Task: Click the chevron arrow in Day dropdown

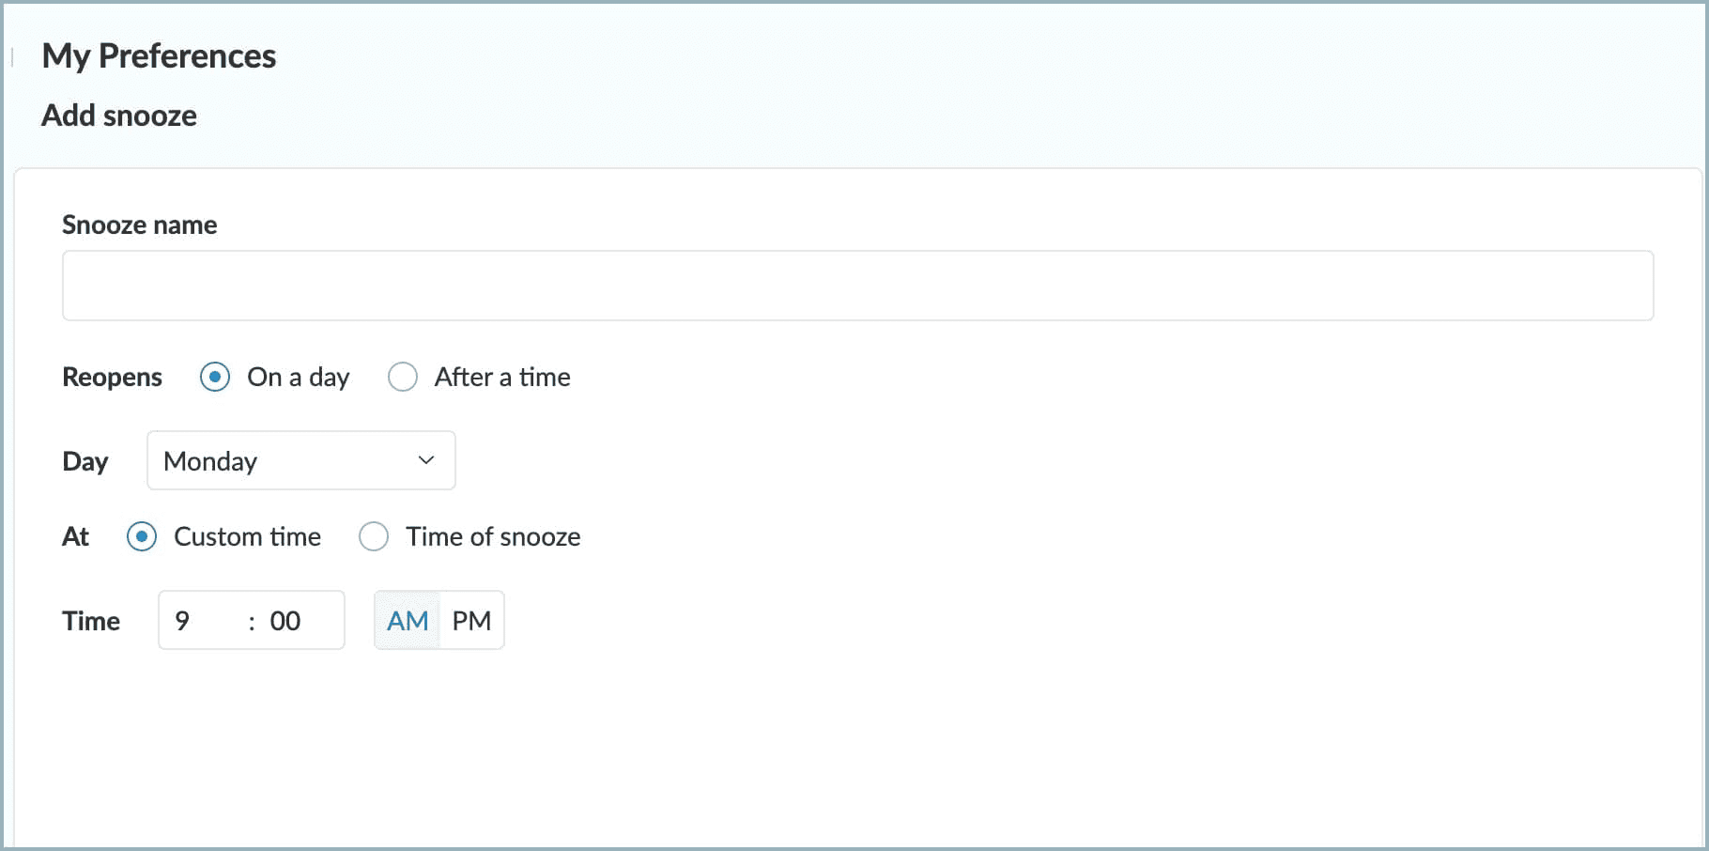Action: 426,460
